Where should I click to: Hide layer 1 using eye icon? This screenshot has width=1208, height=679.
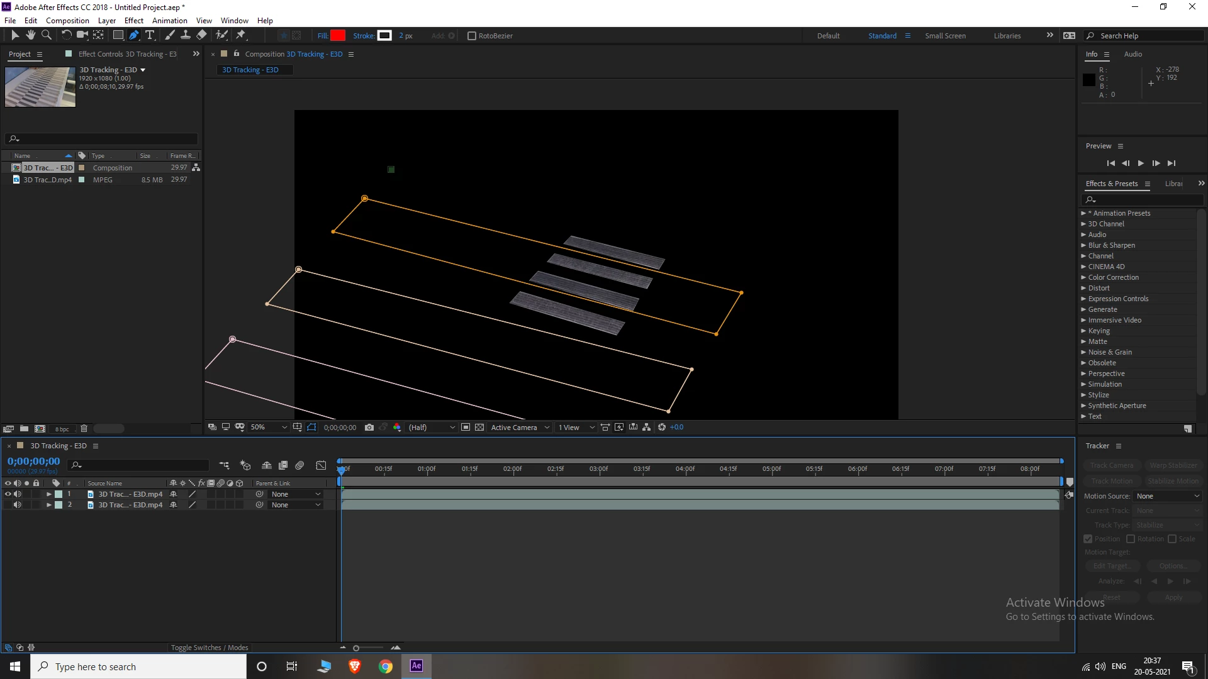pos(8,494)
